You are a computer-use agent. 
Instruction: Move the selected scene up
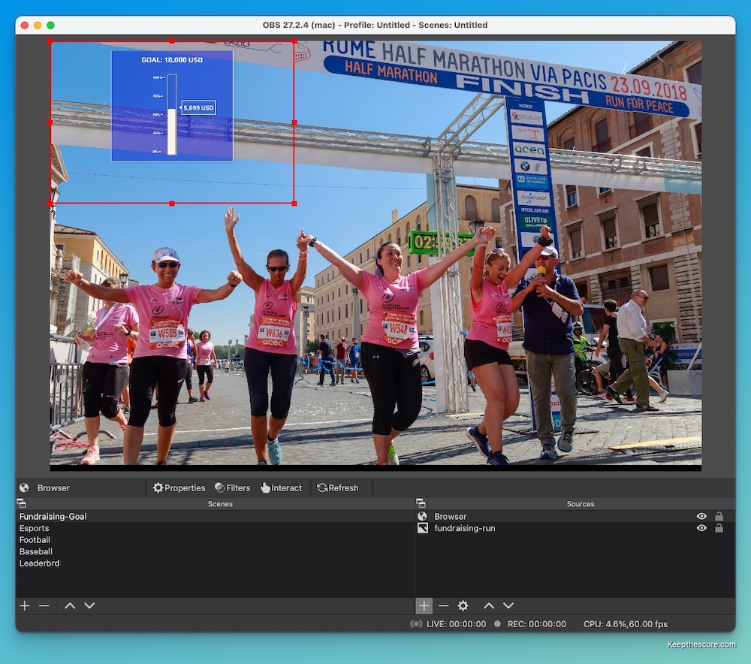[x=70, y=605]
